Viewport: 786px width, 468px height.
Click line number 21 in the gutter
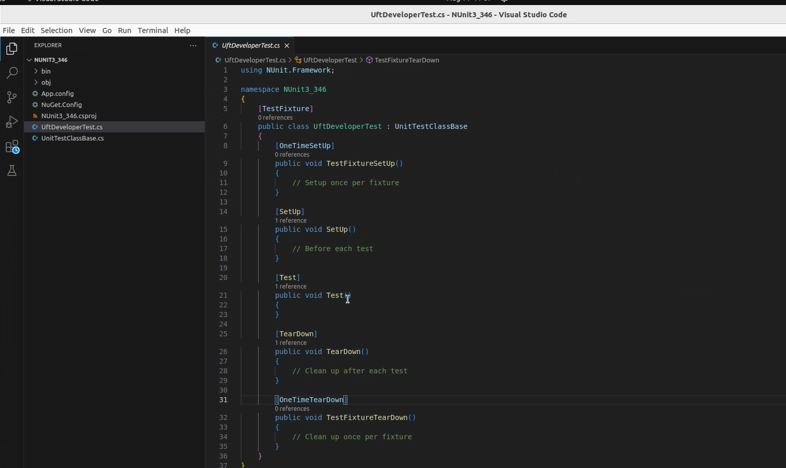tap(223, 296)
